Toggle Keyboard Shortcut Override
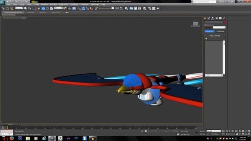The width and height of the screenshot is (251, 141). coord(74,8)
